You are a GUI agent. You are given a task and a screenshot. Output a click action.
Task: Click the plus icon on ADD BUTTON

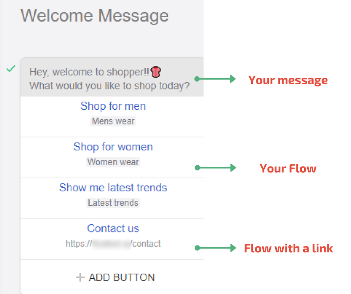[80, 277]
